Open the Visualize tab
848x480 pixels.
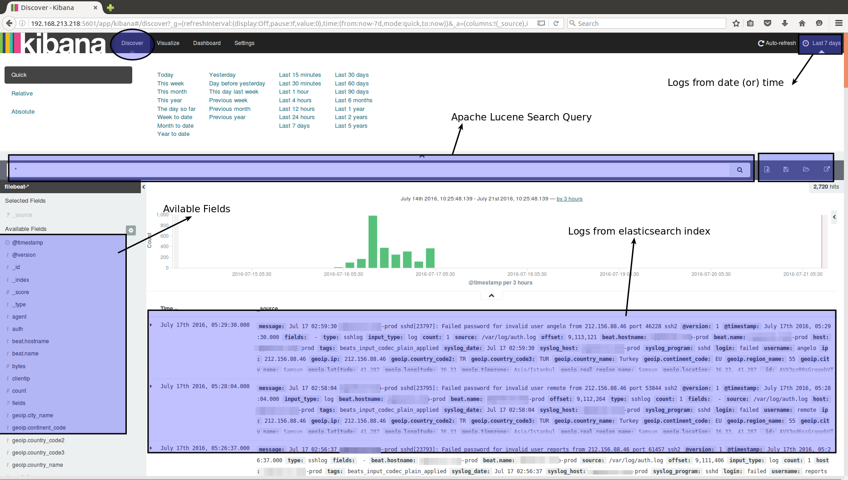coord(168,43)
